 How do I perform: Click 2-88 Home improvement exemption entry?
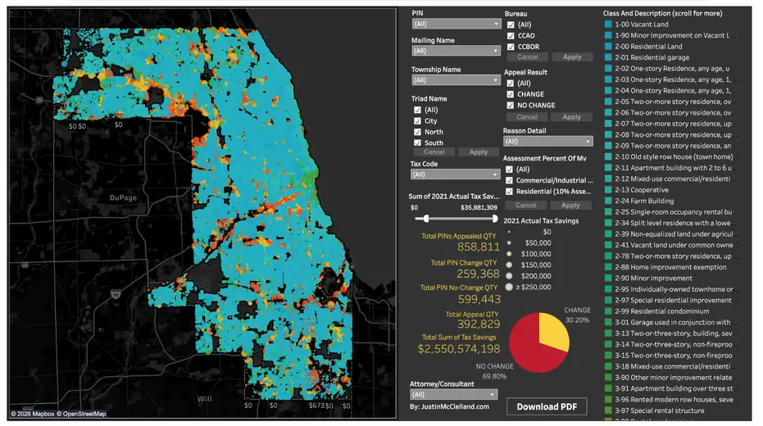(x=670, y=267)
